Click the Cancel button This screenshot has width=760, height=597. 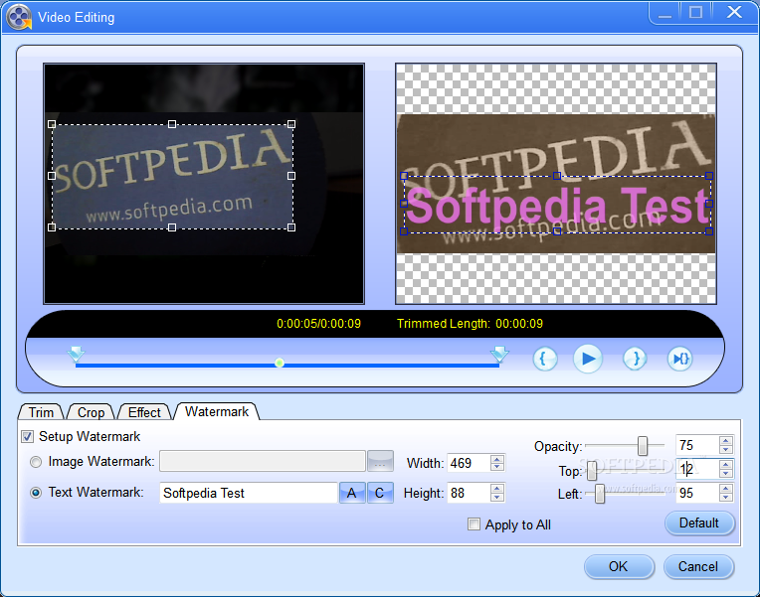tap(698, 566)
